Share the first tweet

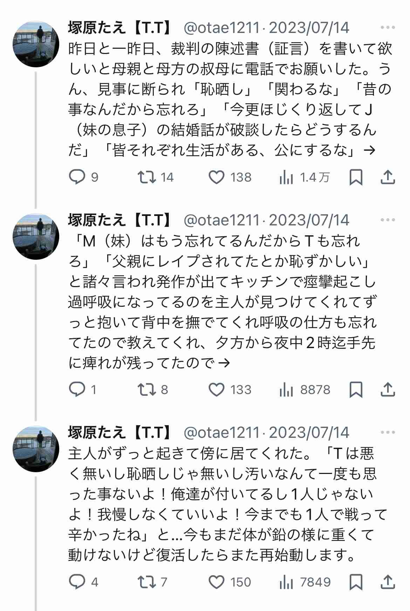coord(388,177)
